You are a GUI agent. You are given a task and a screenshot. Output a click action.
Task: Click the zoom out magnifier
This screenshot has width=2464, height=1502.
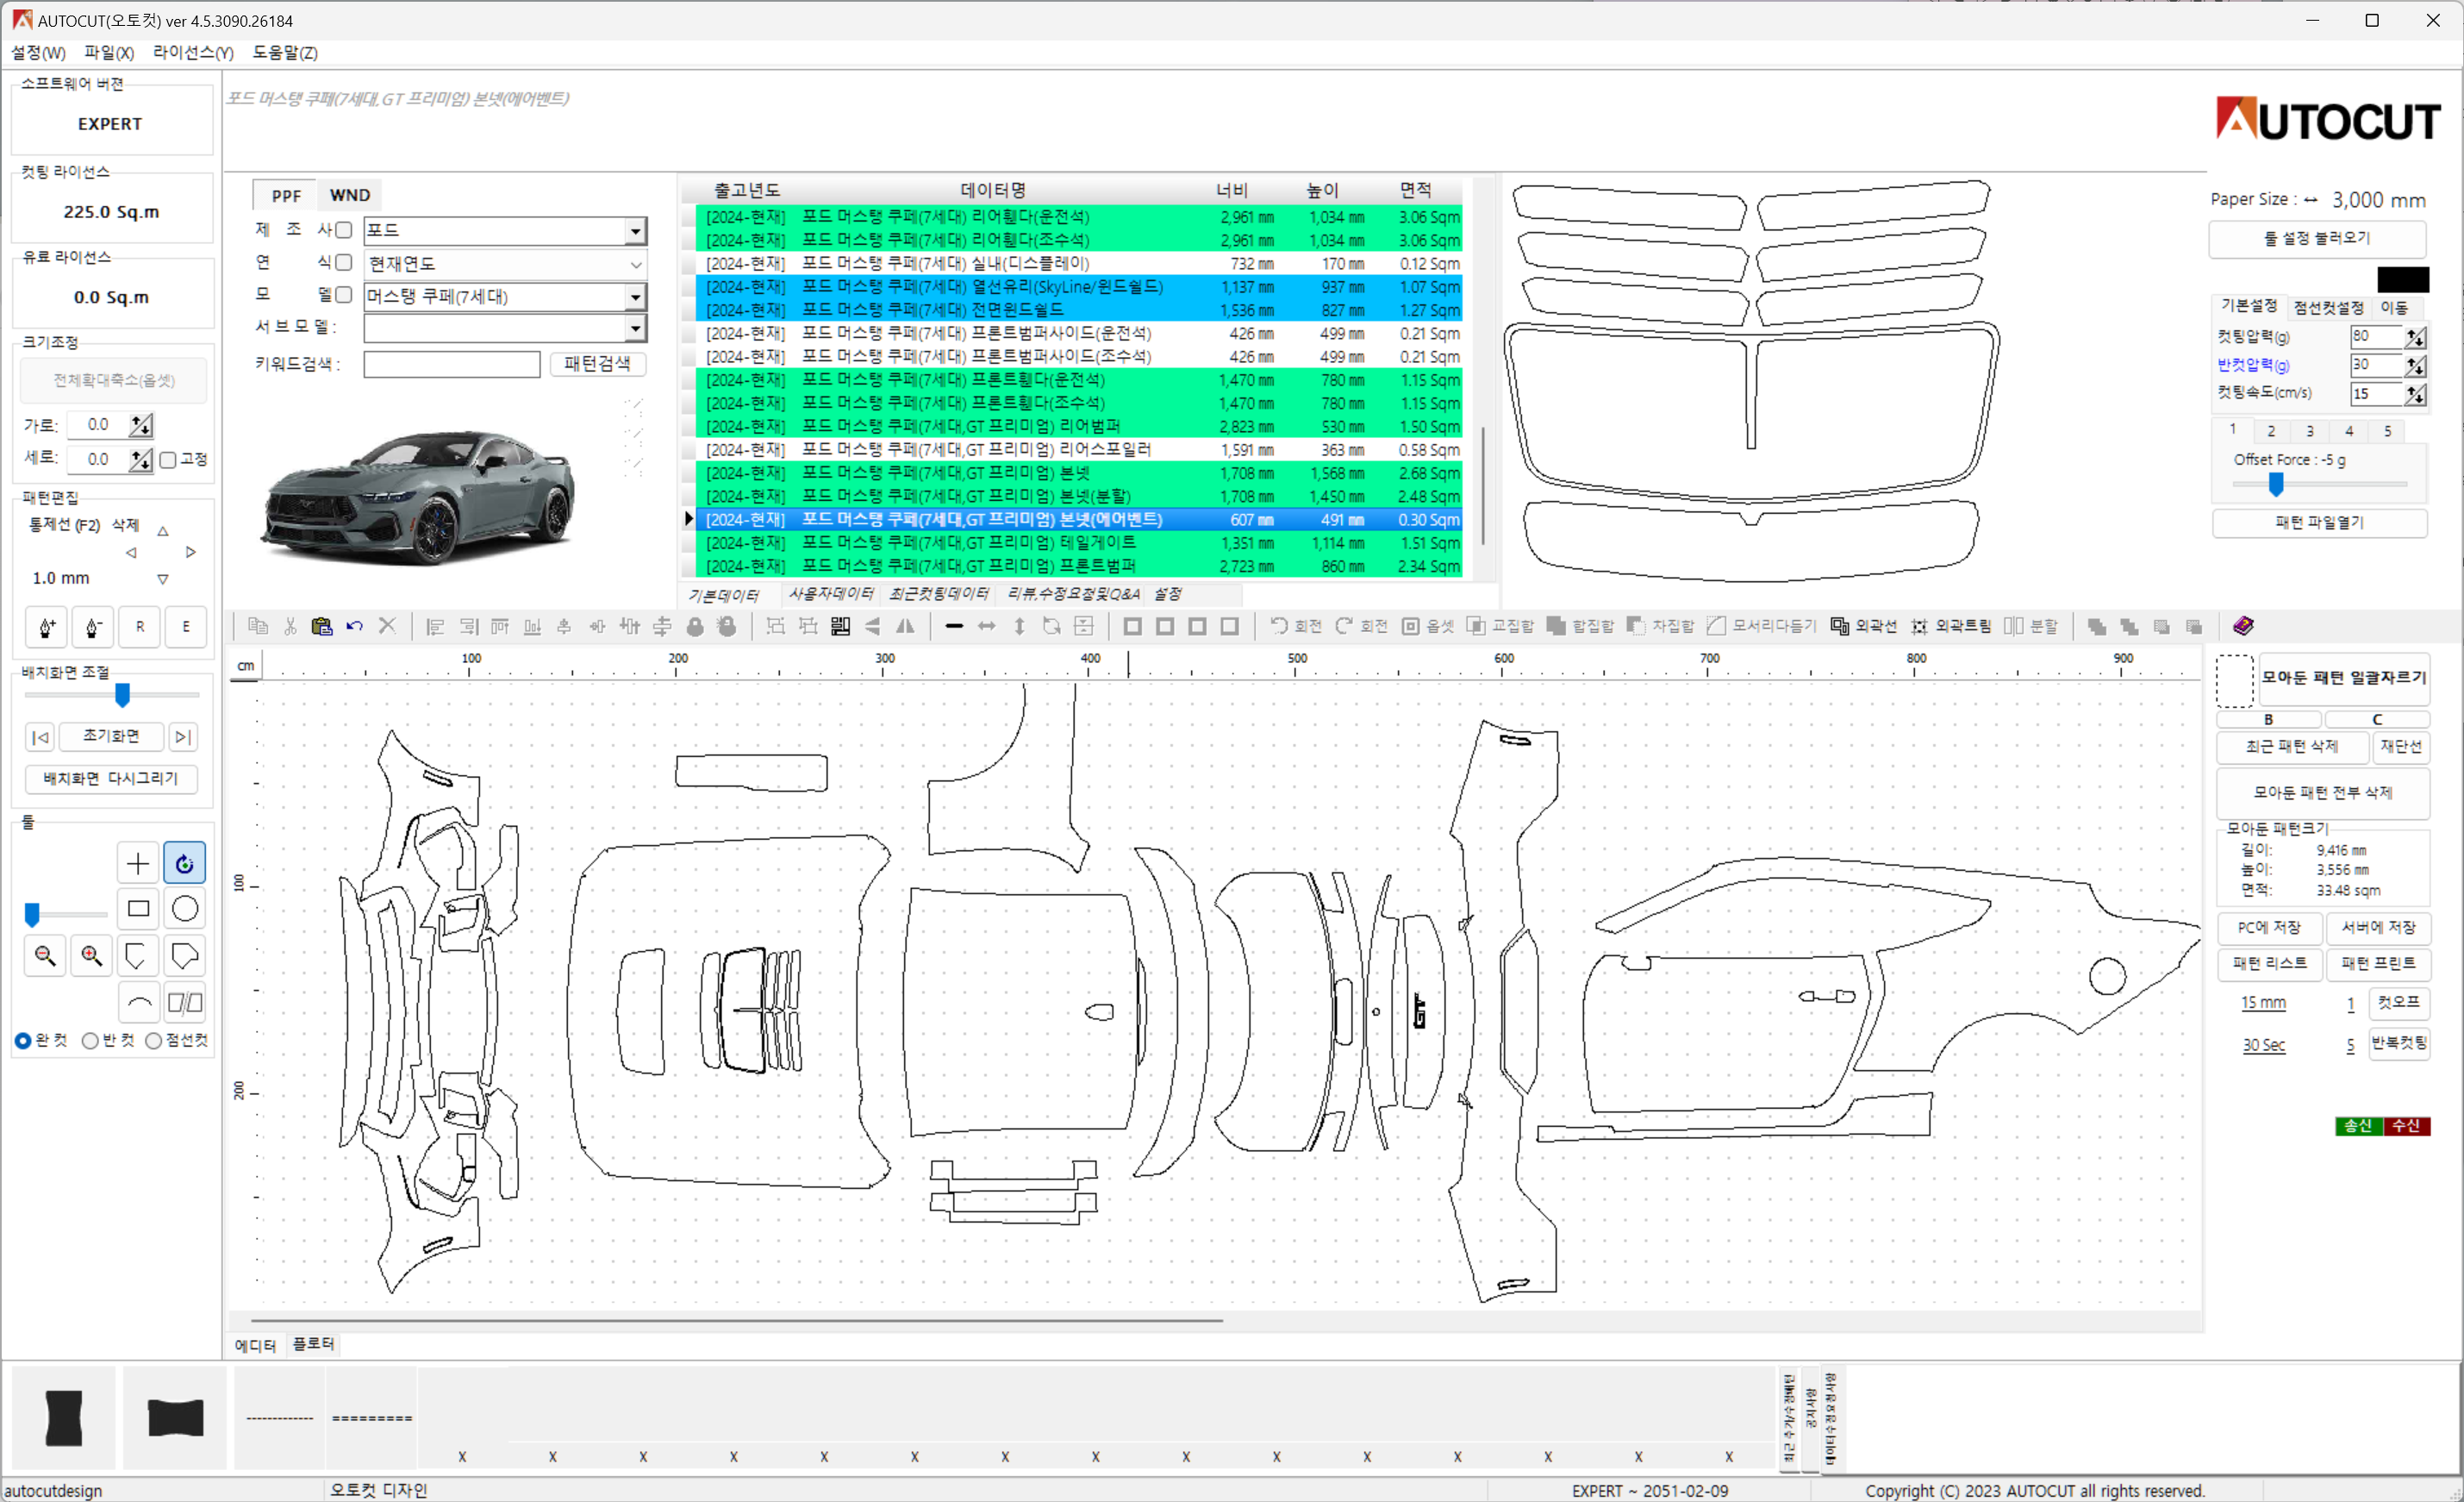pos(45,955)
